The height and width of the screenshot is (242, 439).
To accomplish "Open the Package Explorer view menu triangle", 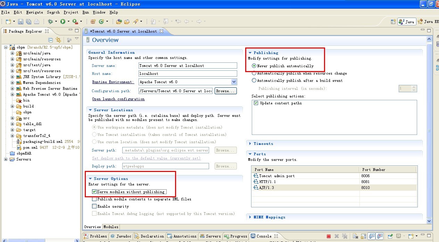I will pos(77,38).
